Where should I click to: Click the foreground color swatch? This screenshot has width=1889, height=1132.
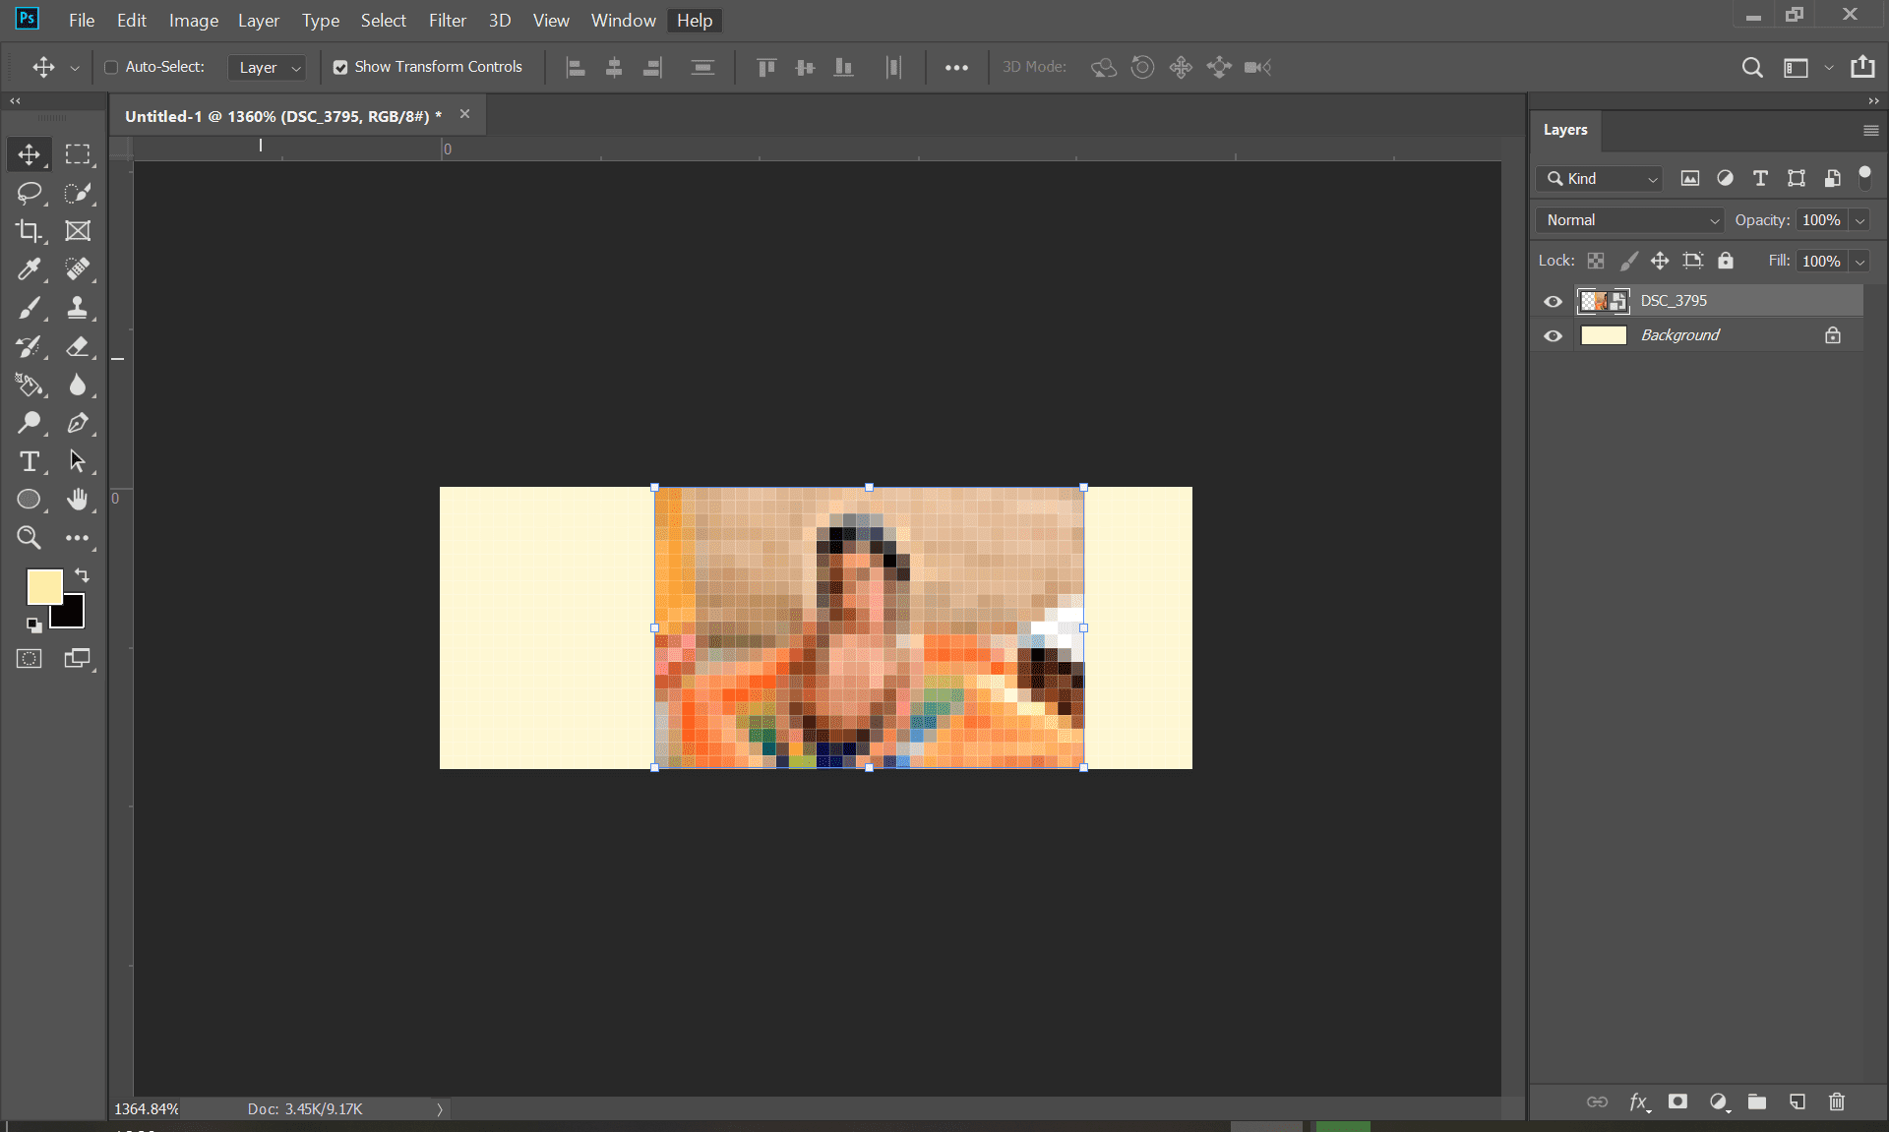click(43, 587)
